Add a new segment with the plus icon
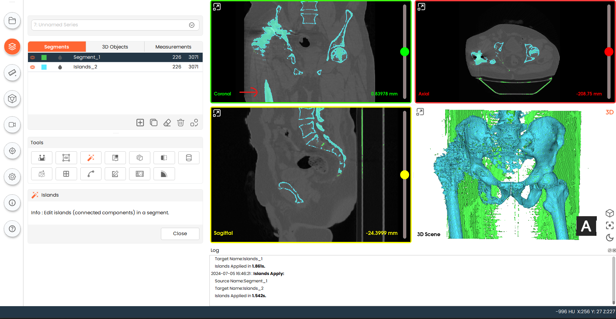 coord(140,123)
